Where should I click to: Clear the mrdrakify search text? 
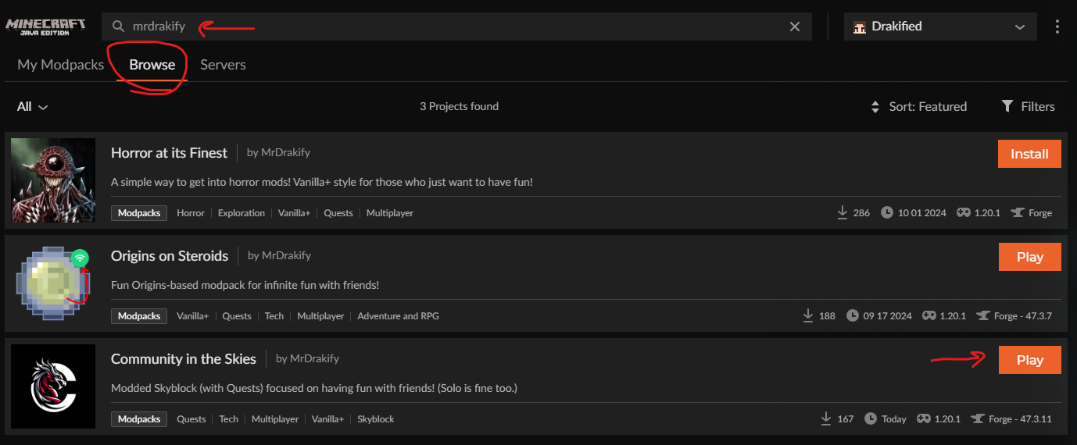tap(795, 27)
